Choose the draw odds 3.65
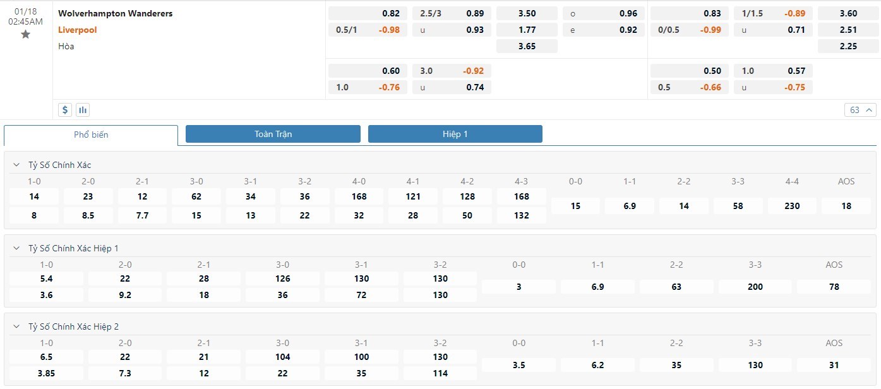This screenshot has width=881, height=389. pyautogui.click(x=527, y=46)
